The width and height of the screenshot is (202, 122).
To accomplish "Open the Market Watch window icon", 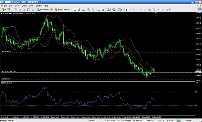I will (15, 10).
